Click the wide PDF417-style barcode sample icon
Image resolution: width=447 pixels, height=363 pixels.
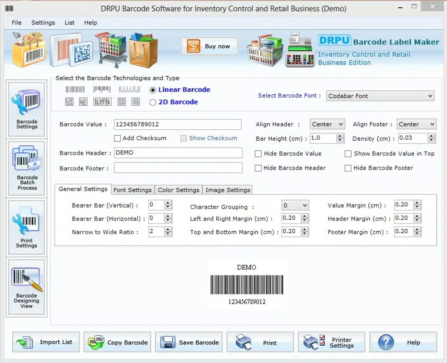tap(102, 102)
